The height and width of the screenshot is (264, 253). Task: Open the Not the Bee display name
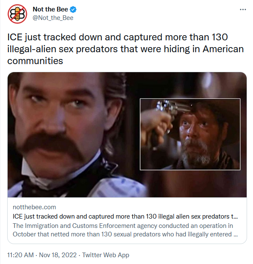point(50,9)
